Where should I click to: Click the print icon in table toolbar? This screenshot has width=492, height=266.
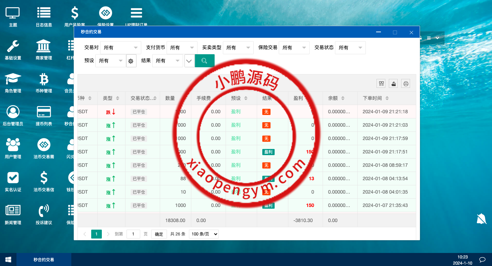(406, 83)
